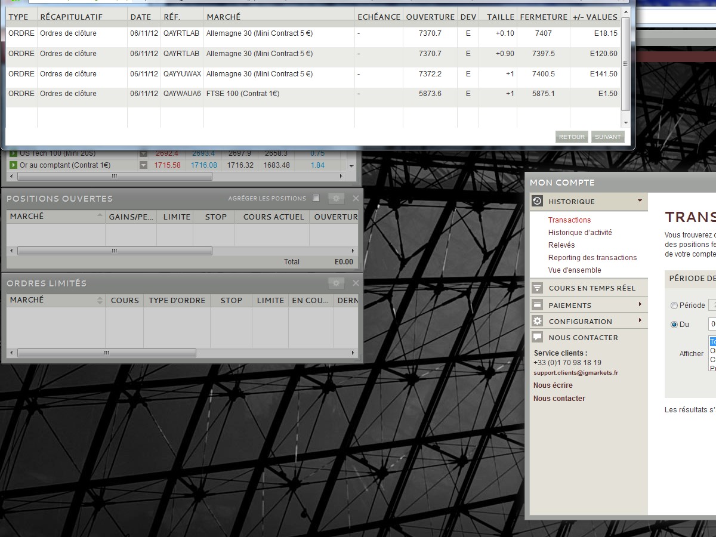Screen dimensions: 716x537
Task: Click Or au comptant buy price 1716.08
Action: (x=204, y=165)
